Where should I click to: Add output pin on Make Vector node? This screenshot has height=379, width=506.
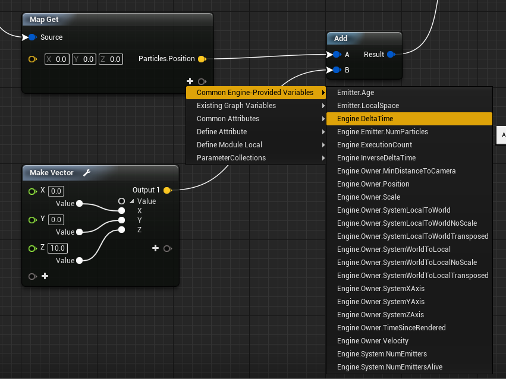click(x=156, y=248)
